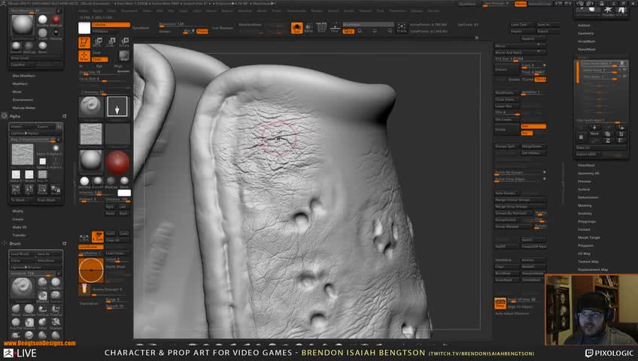
Task: Click the Load Tool button
Action: coord(519,25)
